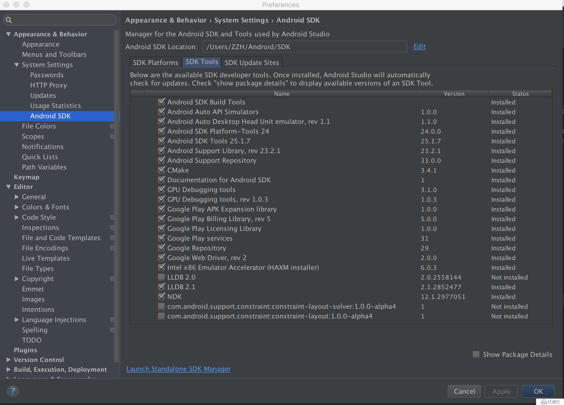Uncheck Google Play services
Image resolution: width=564 pixels, height=405 pixels.
pos(161,238)
